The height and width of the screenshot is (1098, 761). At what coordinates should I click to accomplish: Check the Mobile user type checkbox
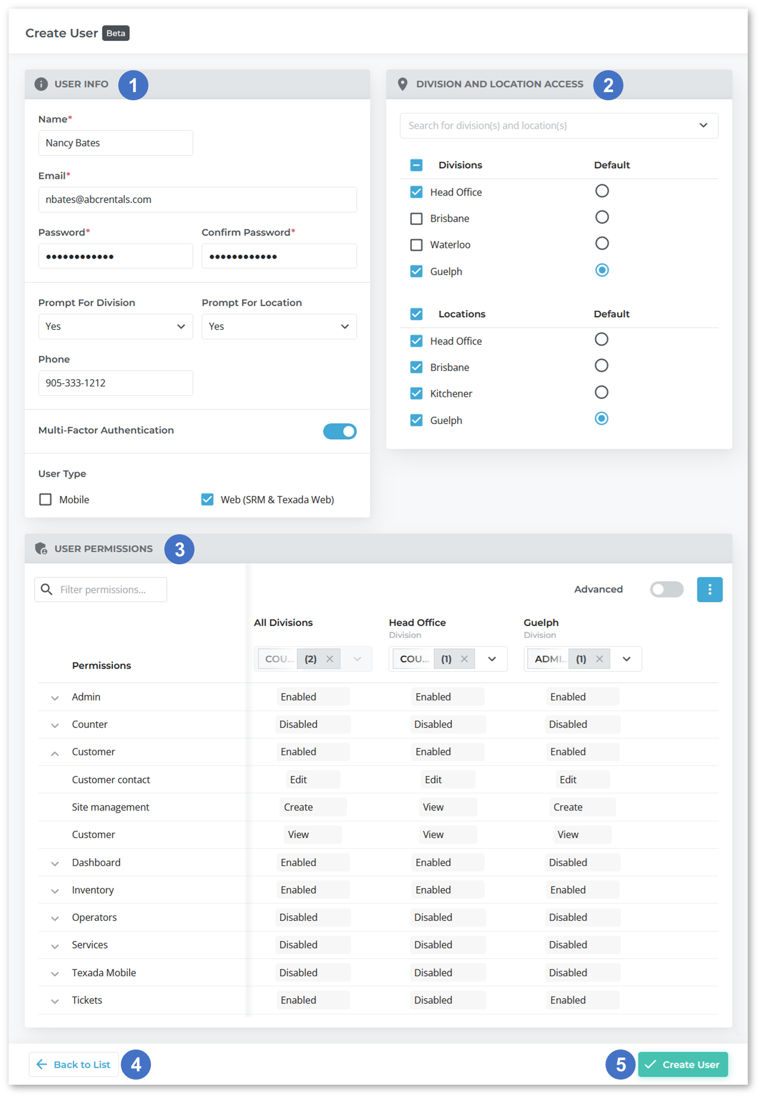pyautogui.click(x=46, y=499)
